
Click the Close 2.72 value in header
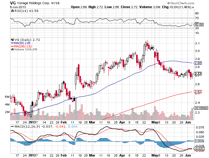(129, 7)
